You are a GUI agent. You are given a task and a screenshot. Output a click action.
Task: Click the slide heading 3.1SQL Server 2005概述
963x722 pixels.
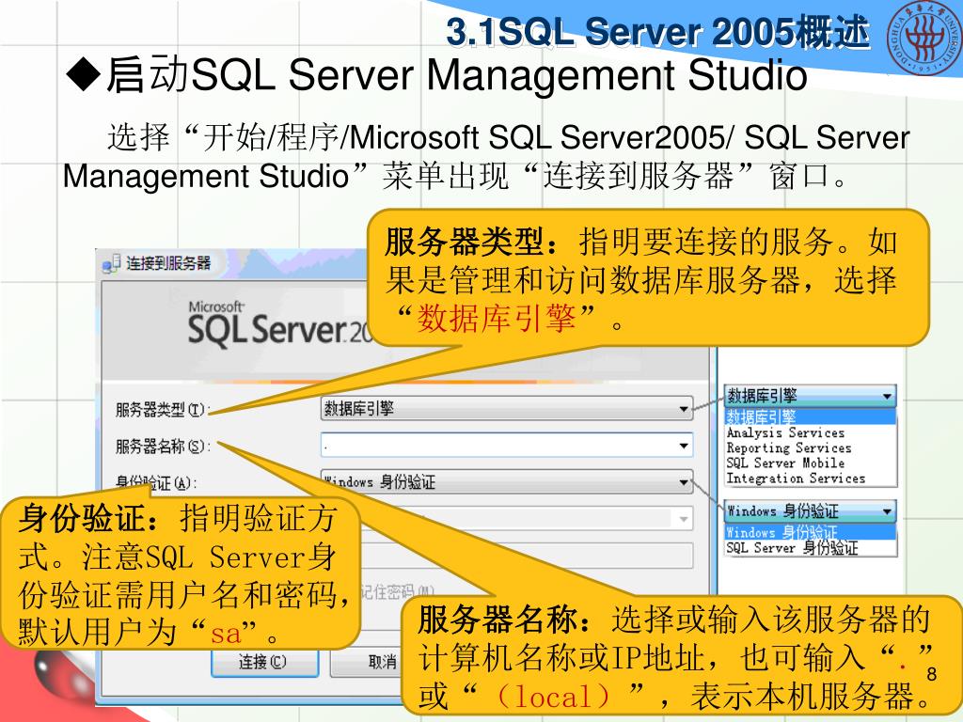tap(657, 32)
